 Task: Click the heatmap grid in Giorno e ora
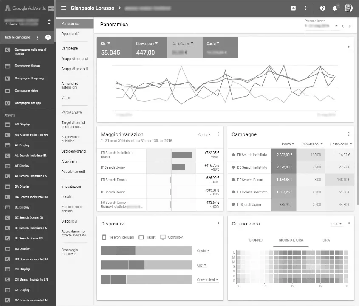(x=292, y=267)
